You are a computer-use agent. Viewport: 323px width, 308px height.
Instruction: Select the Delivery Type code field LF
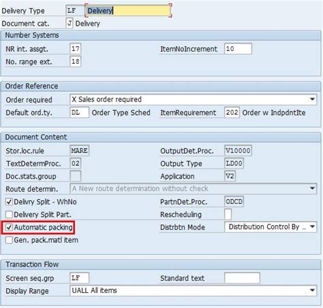(x=75, y=10)
